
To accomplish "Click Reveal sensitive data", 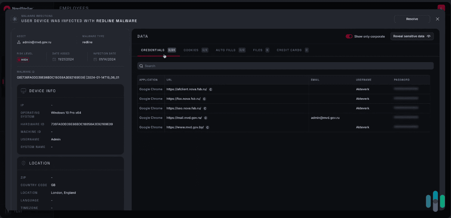I will 410,36.
